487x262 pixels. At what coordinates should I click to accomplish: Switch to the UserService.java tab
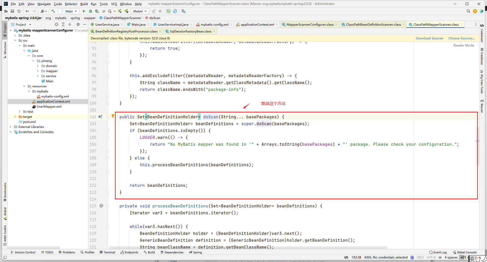pos(107,24)
